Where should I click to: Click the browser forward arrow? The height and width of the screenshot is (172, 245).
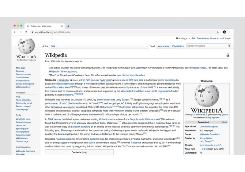point(21,32)
